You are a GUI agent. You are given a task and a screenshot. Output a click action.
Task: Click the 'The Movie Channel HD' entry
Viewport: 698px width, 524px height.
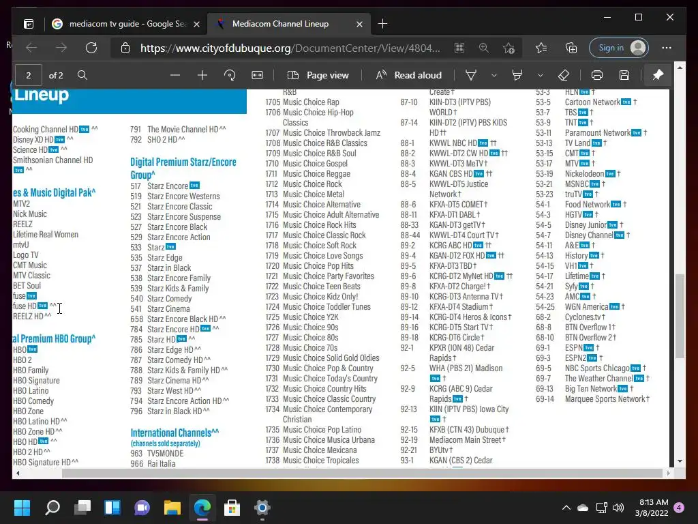click(x=183, y=130)
